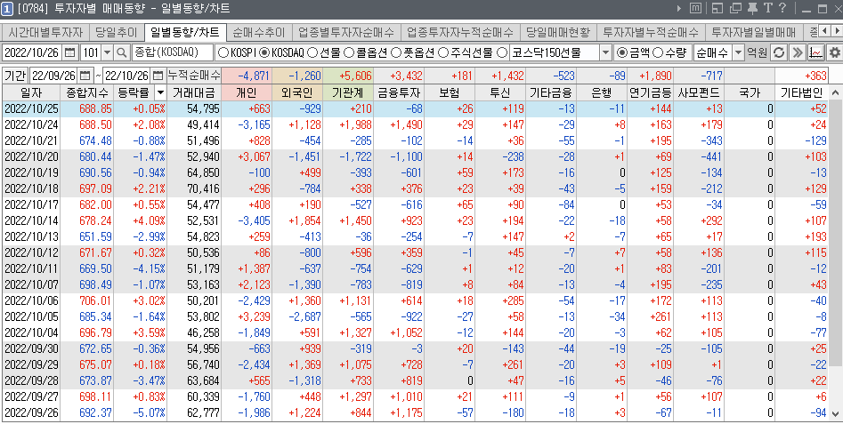
Task: Open the period start date calendar icon
Action: (85, 75)
